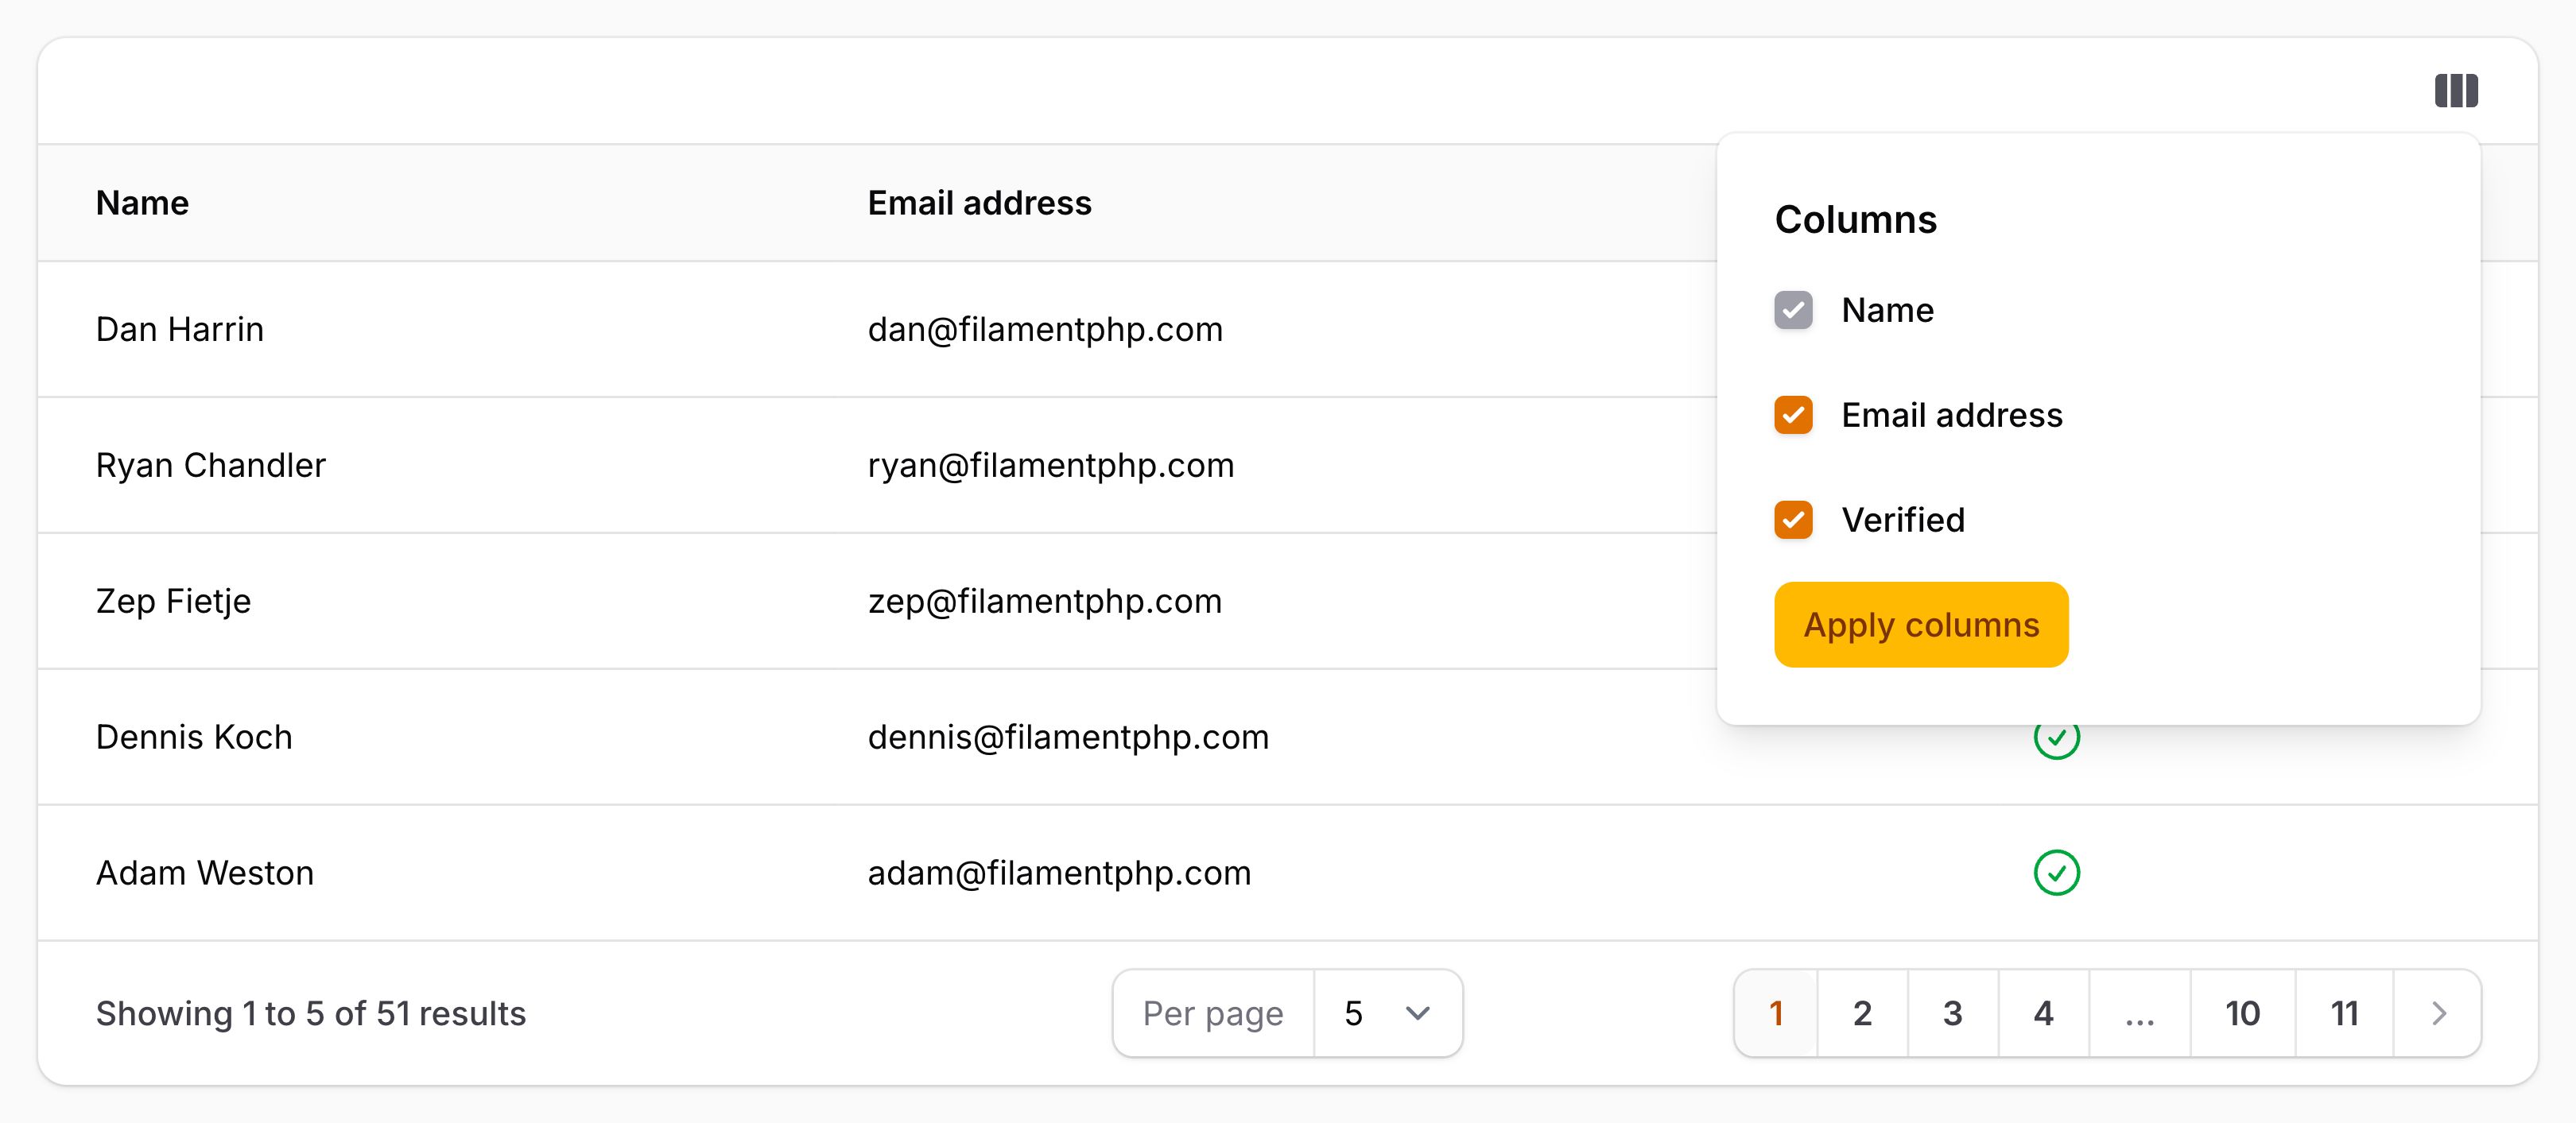Click the current page 1 indicator

(1776, 1013)
